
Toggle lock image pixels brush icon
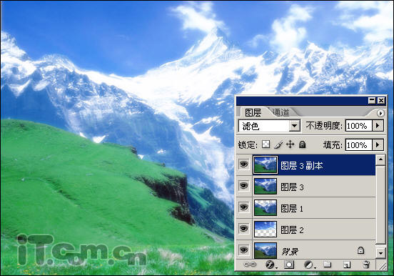pyautogui.click(x=278, y=144)
